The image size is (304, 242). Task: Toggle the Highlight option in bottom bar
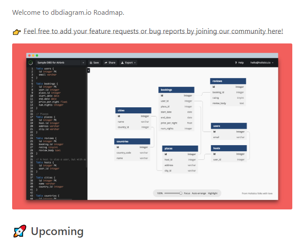[212, 193]
